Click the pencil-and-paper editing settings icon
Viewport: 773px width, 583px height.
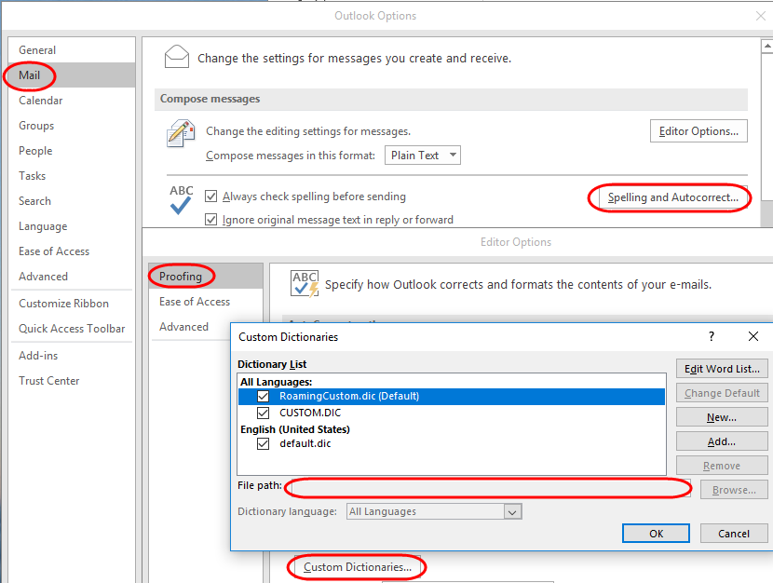(181, 133)
